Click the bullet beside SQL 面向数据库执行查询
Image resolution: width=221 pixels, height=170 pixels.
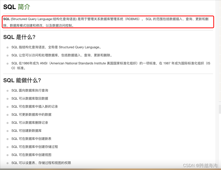(7, 90)
